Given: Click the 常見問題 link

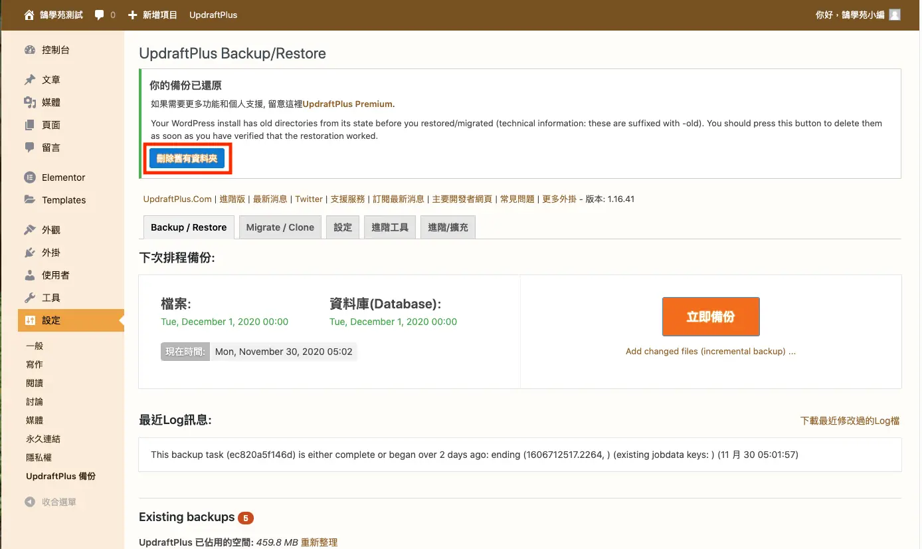Looking at the screenshot, I should 517,199.
